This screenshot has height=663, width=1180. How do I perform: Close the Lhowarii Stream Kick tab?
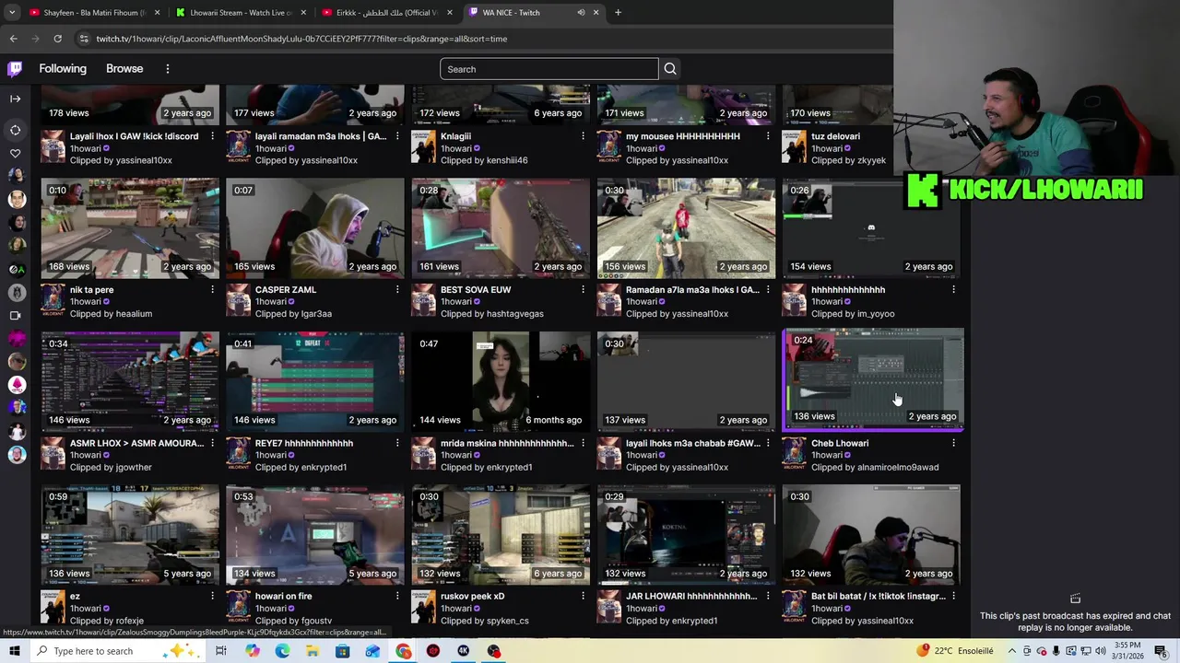coord(303,13)
